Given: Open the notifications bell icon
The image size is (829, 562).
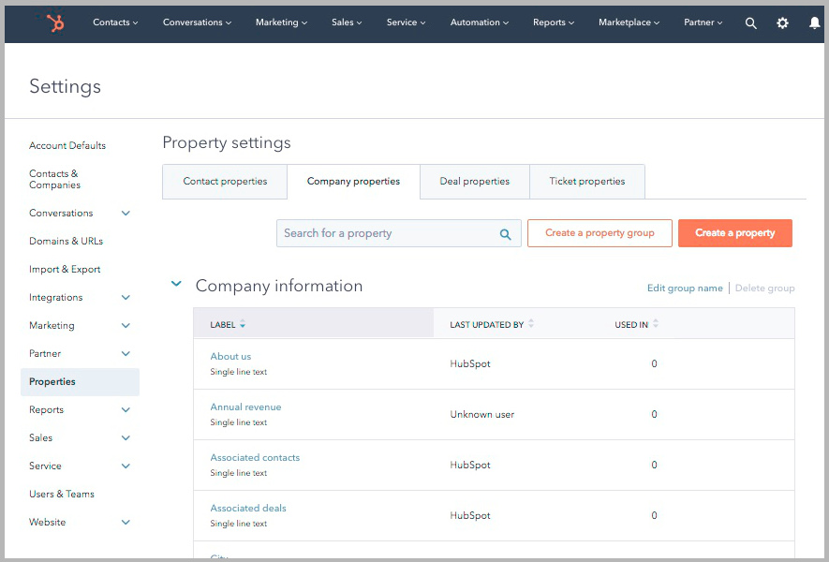Looking at the screenshot, I should coord(815,22).
